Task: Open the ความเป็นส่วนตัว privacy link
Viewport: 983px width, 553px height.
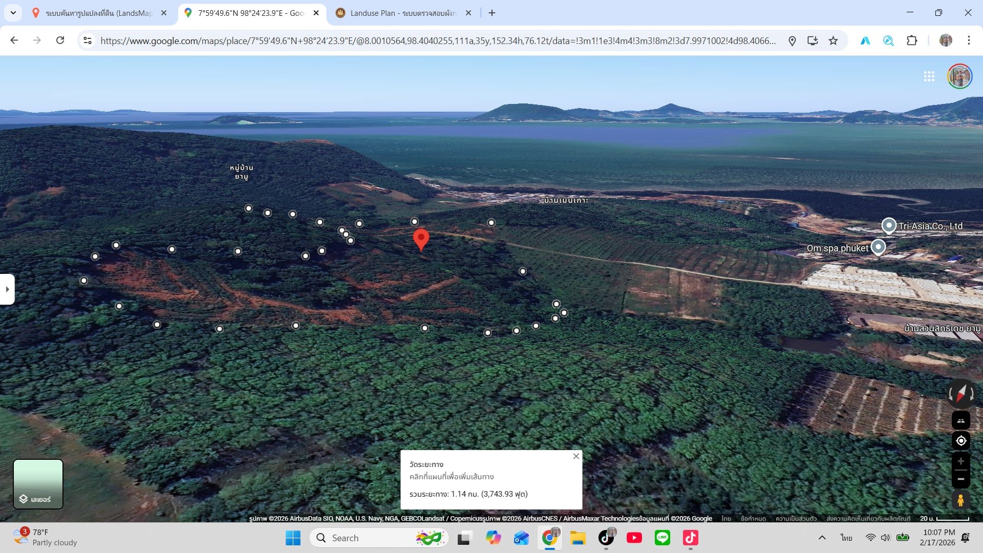Action: 796,518
